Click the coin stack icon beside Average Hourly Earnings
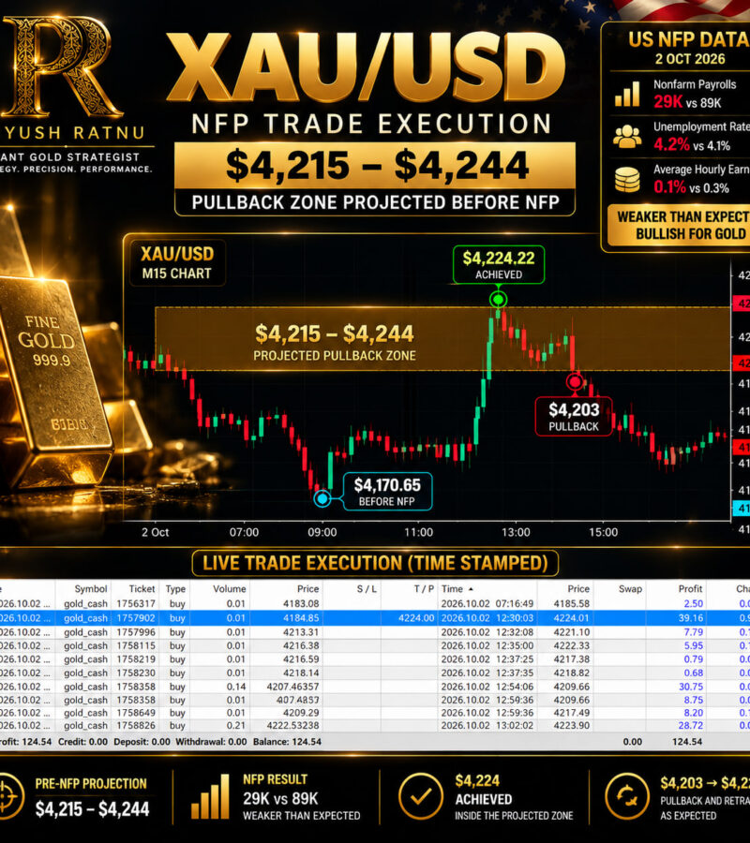The width and height of the screenshot is (750, 843). (x=627, y=180)
